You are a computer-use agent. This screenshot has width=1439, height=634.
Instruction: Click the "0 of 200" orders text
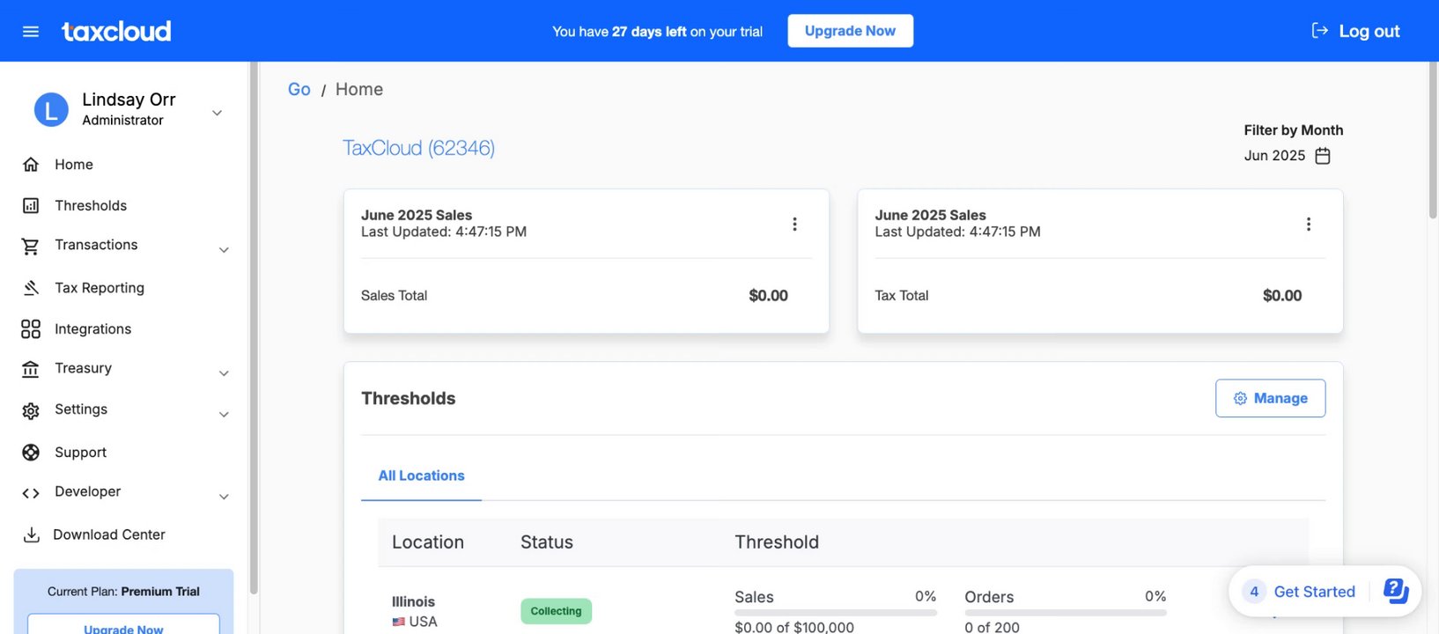[x=992, y=627]
